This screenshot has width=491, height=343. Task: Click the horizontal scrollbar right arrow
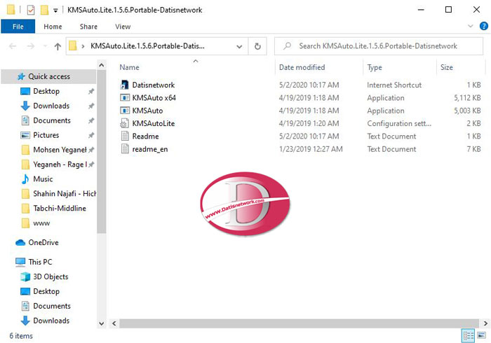coord(485,323)
